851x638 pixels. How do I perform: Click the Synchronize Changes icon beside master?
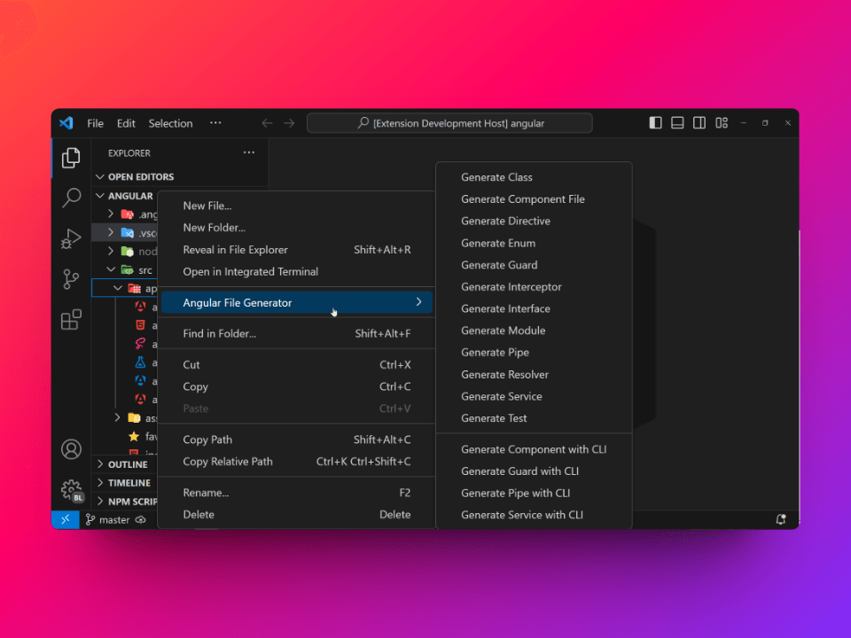tap(140, 520)
